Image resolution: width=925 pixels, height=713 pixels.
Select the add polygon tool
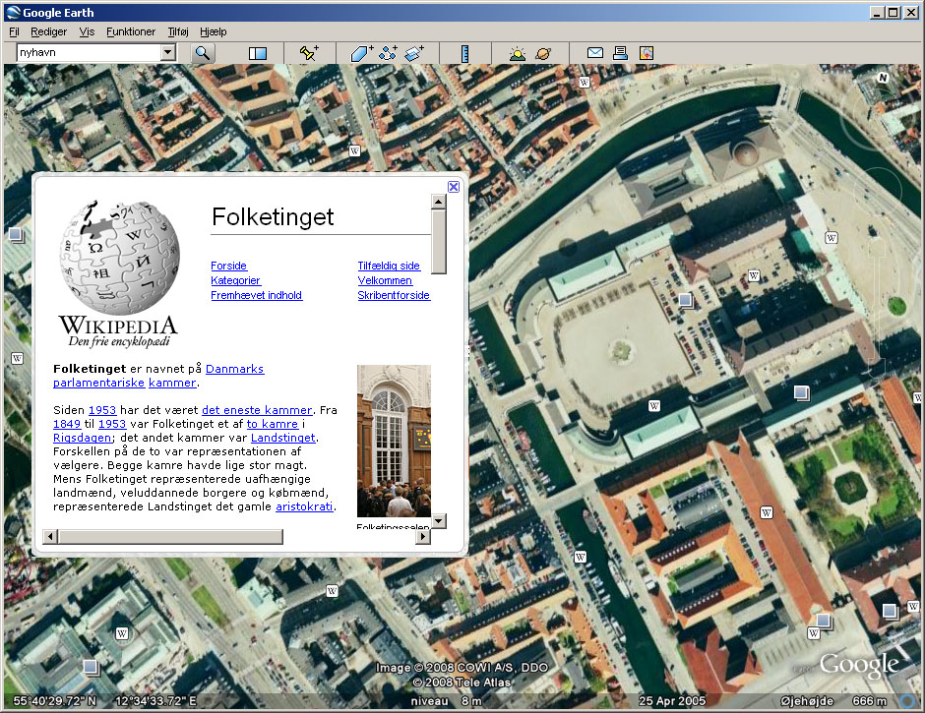[x=362, y=53]
